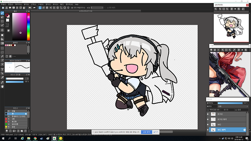Click the fit-to-window icon in Navigator
Screen dimensions: 251x141
pos(223,9)
